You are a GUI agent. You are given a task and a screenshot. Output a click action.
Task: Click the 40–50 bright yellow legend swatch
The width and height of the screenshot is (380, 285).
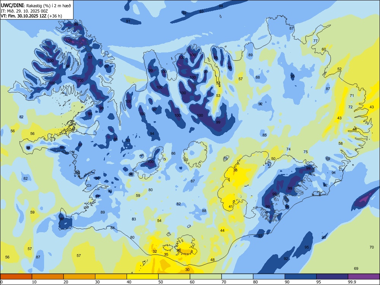[142, 277]
